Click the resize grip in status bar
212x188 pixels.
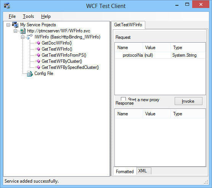click(x=206, y=182)
